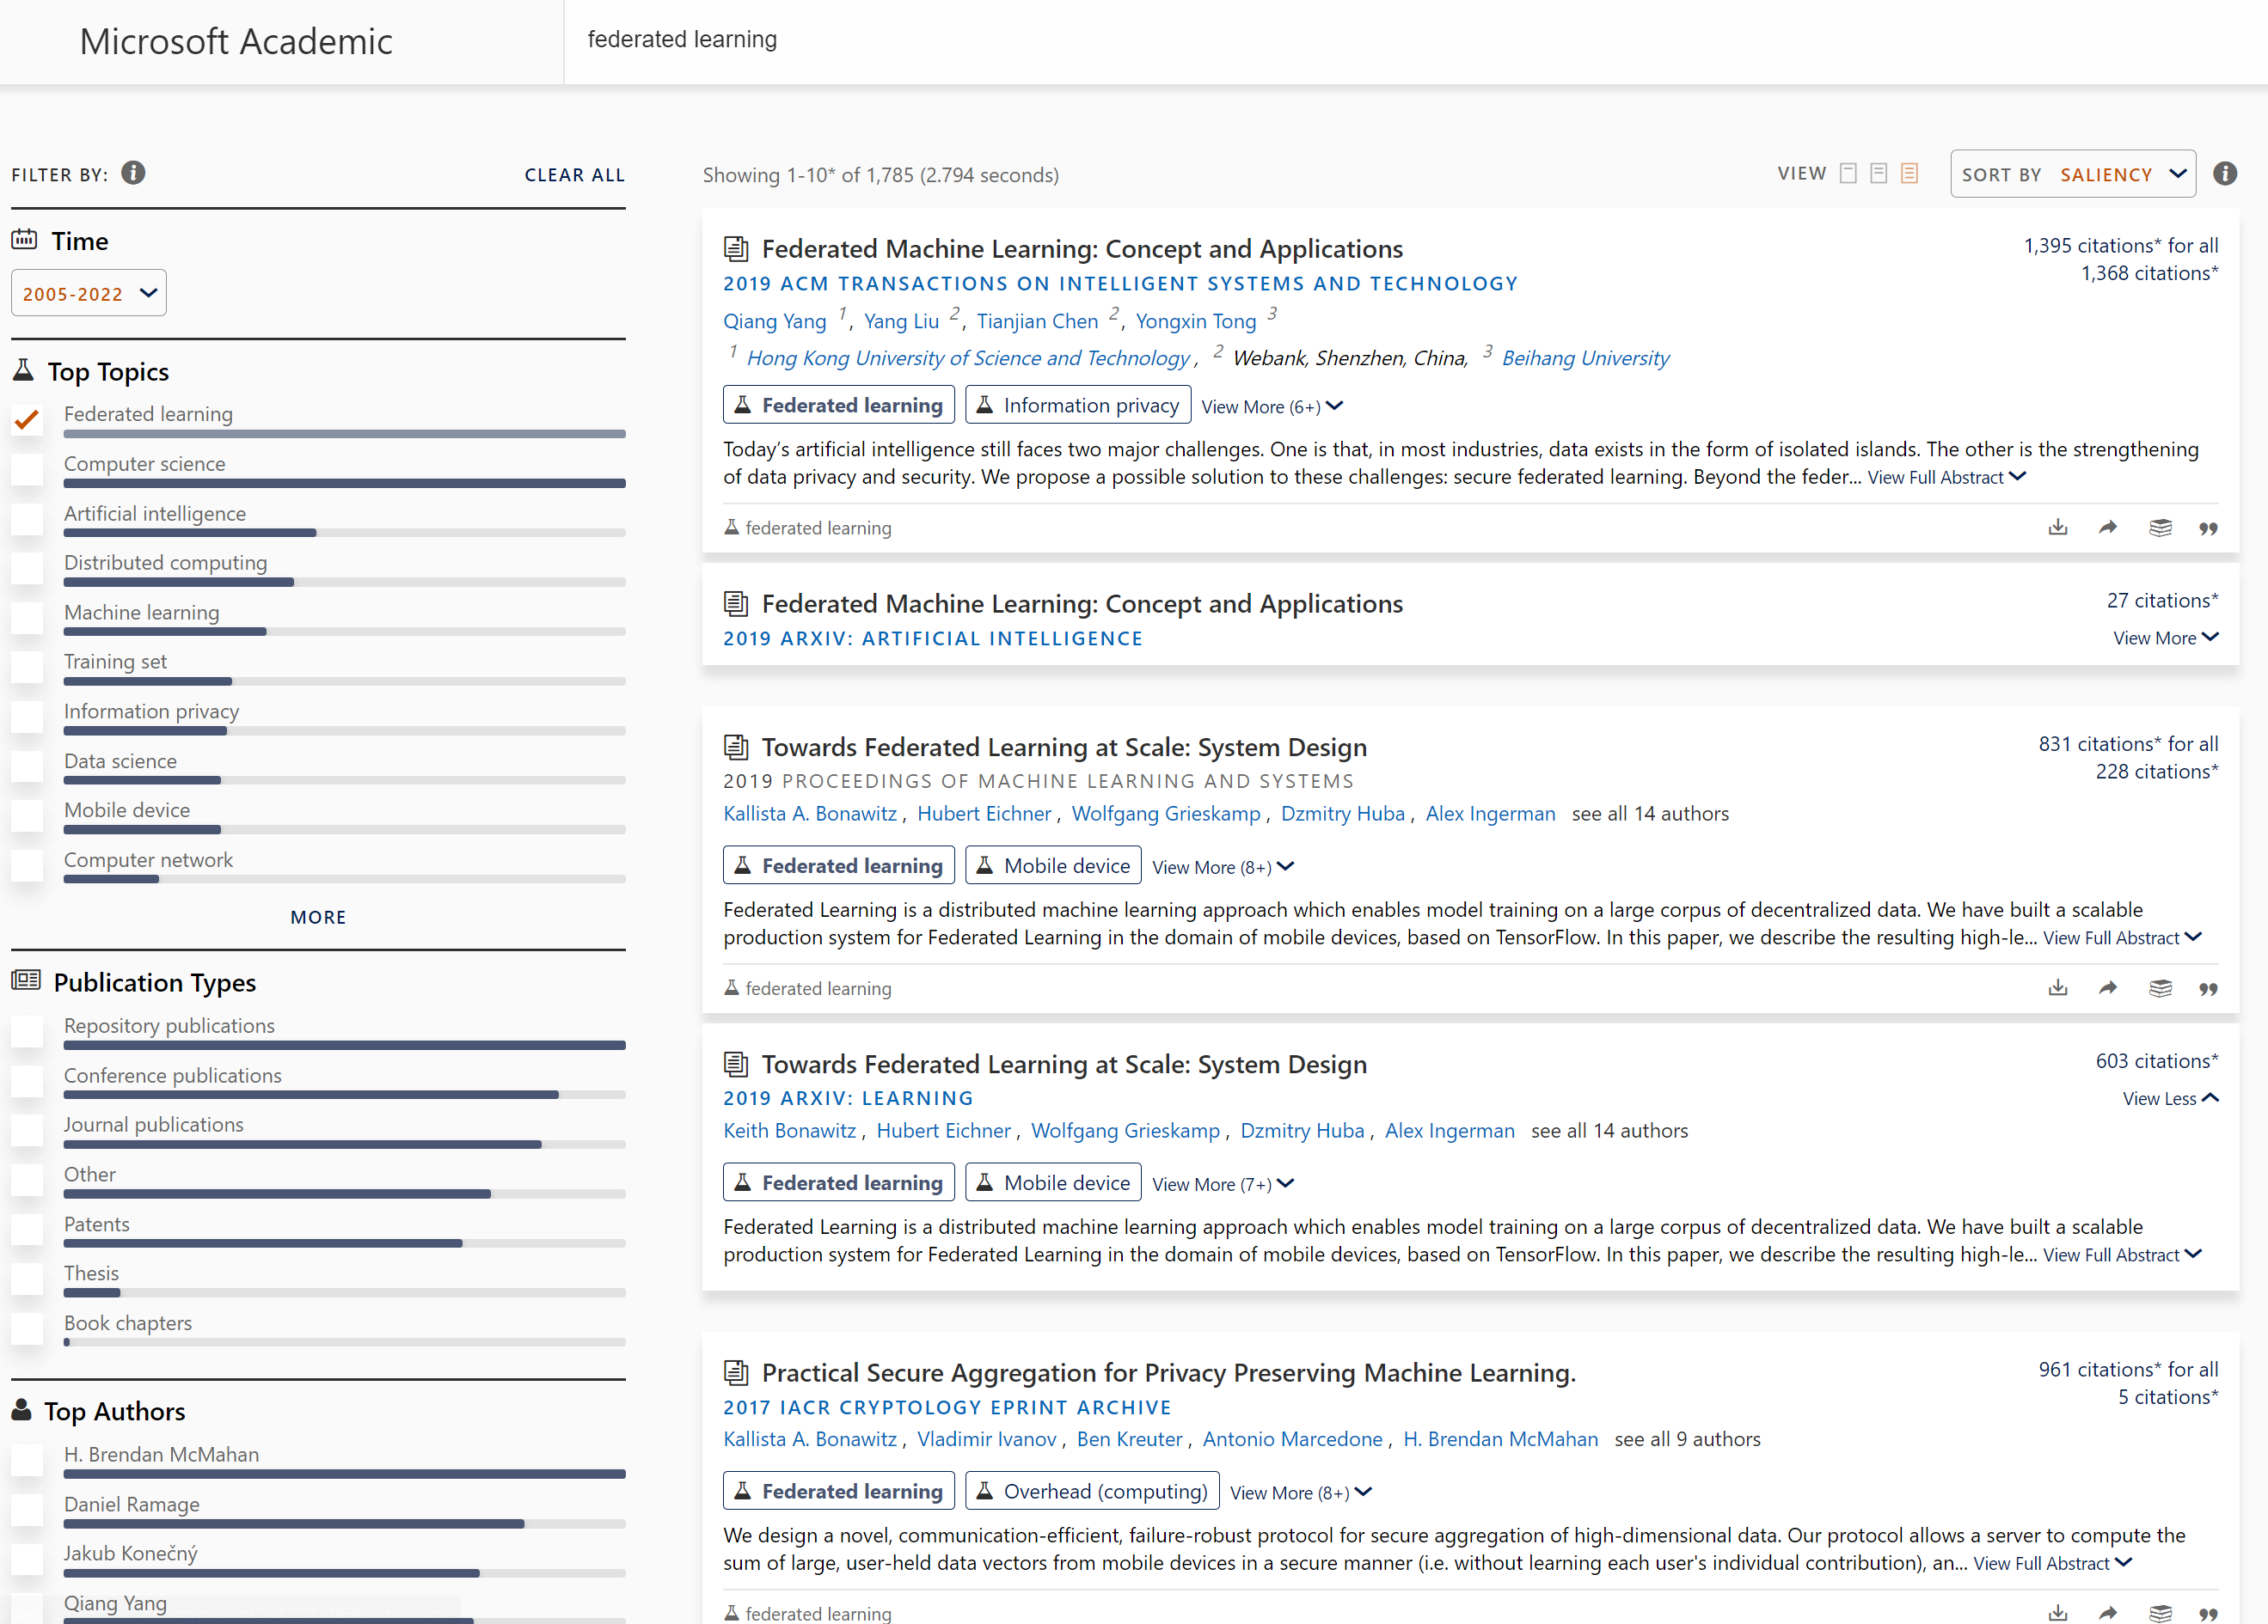This screenshot has height=1624, width=2268.
Task: Check the Computer science topic filter
Action: click(27, 470)
